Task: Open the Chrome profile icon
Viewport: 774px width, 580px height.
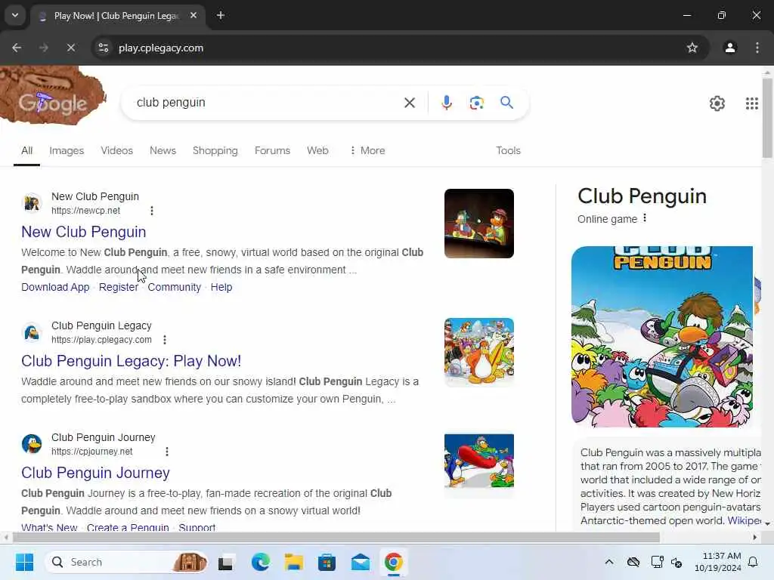Action: click(730, 48)
